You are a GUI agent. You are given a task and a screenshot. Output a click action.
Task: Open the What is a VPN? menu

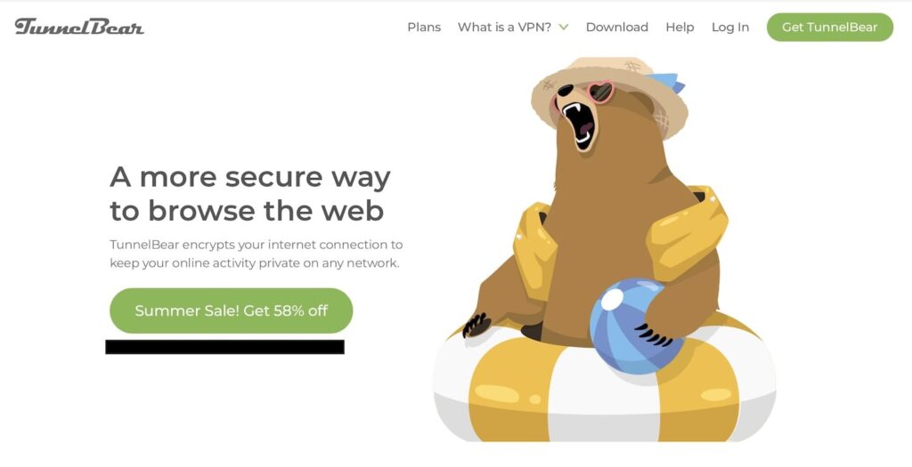point(504,28)
